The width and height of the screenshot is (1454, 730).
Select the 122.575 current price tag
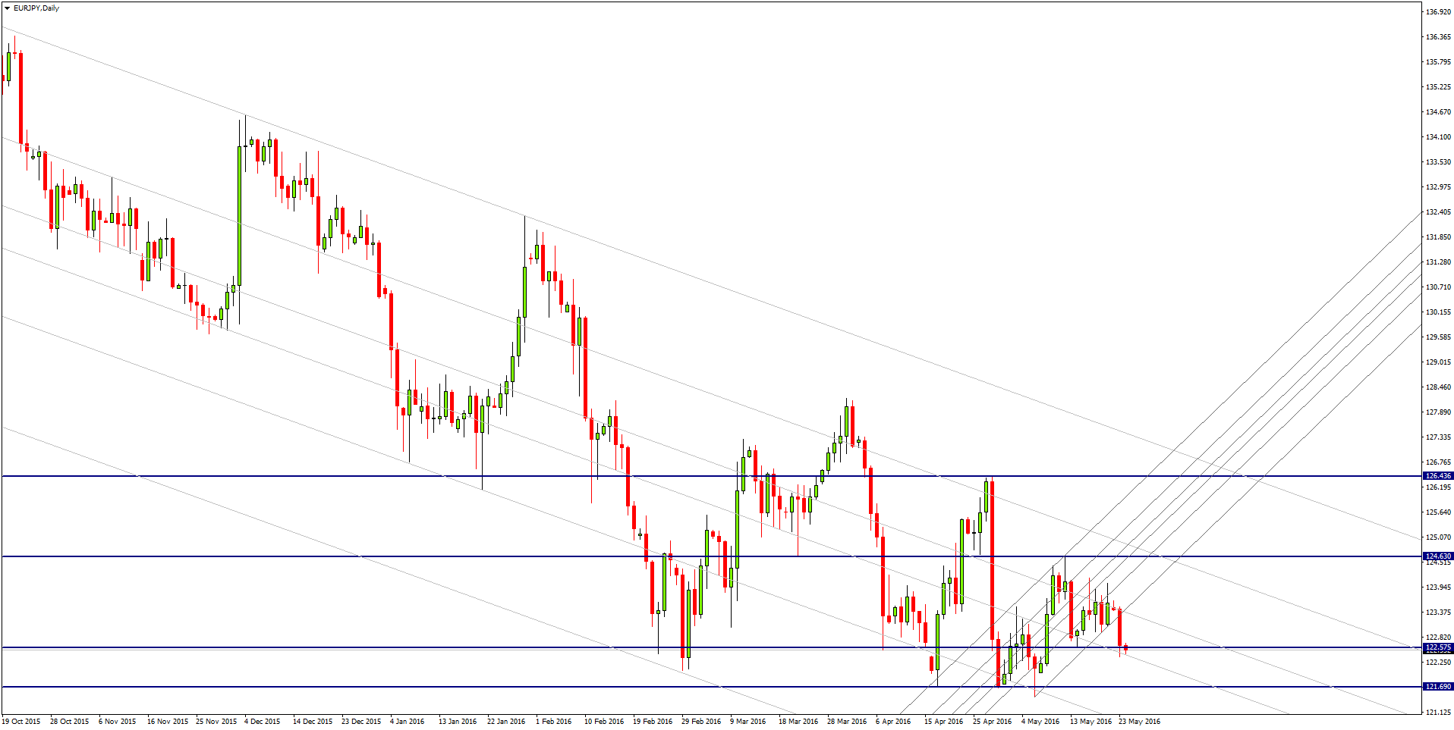pos(1438,648)
